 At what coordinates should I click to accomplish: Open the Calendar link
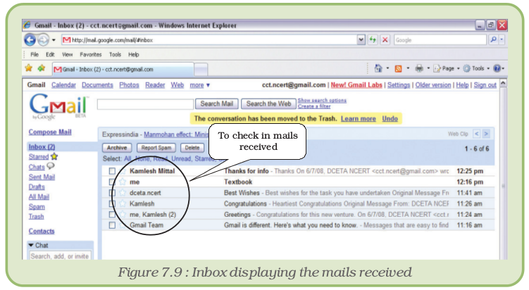[64, 85]
